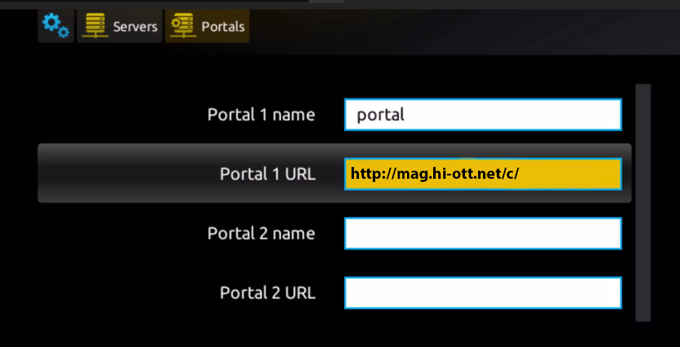Click the "Portal 2 name" label

click(261, 234)
